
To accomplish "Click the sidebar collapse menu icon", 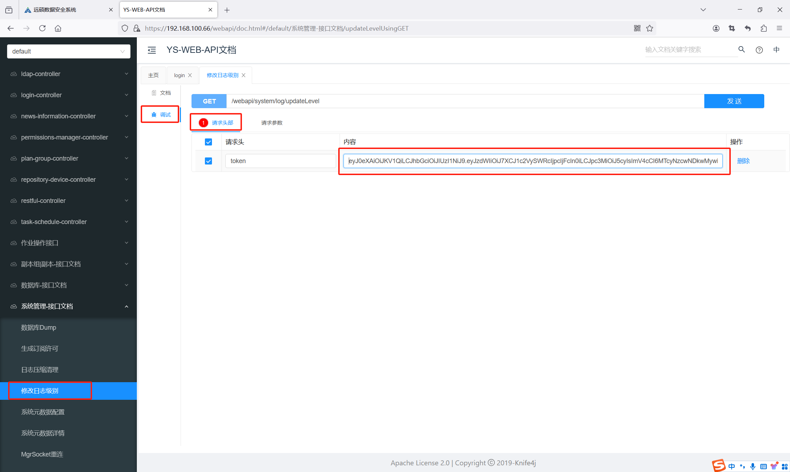I will [x=152, y=50].
